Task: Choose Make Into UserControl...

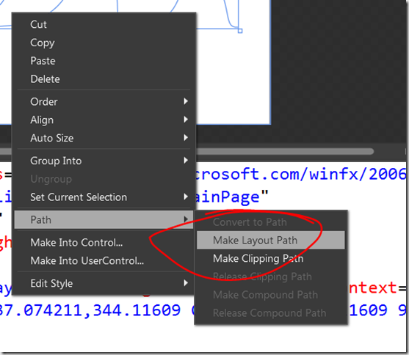Action: coord(104,260)
